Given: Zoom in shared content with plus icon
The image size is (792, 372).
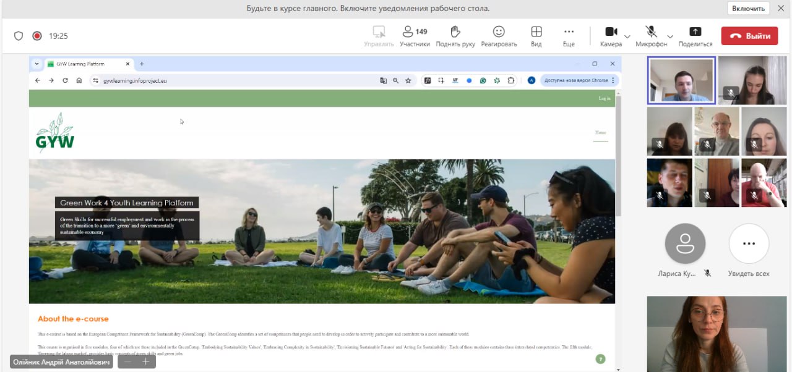Looking at the screenshot, I should (x=146, y=362).
